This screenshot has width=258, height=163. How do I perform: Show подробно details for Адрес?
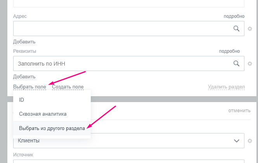pos(234,16)
